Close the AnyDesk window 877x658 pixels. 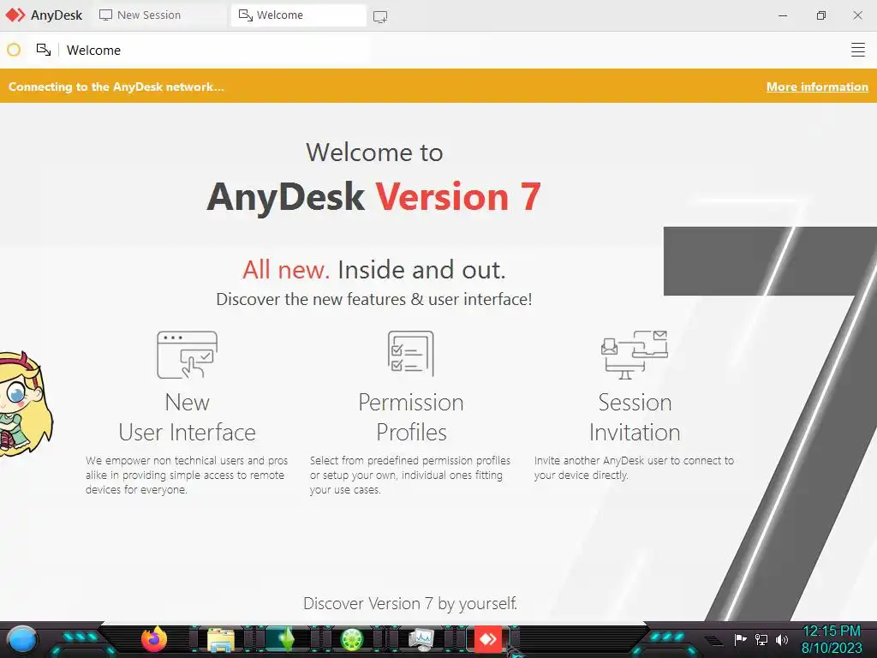click(x=857, y=15)
